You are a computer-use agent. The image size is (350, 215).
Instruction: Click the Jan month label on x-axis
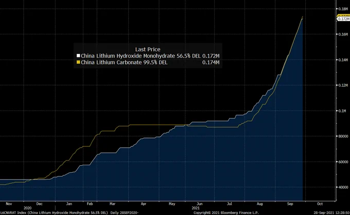click(69, 204)
